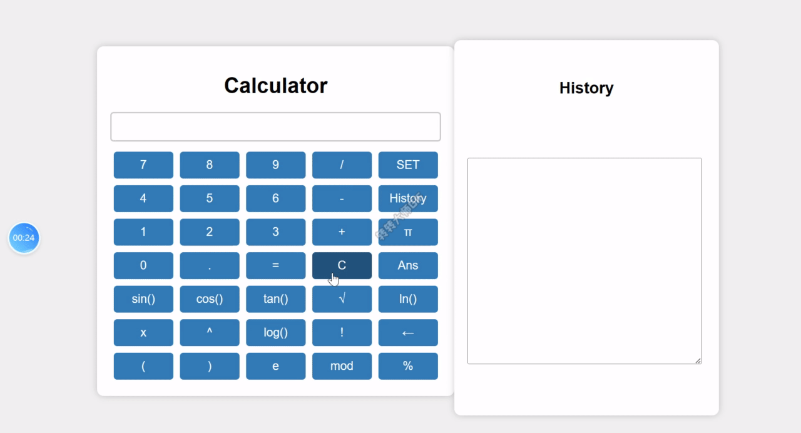801x433 pixels.
Task: Click the mod operator button
Action: [342, 366]
